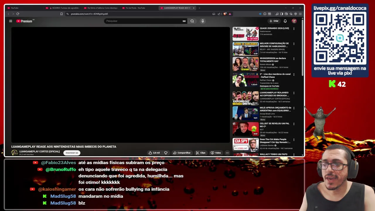Click the browser address bar URL
The image size is (375, 211).
click(x=89, y=14)
